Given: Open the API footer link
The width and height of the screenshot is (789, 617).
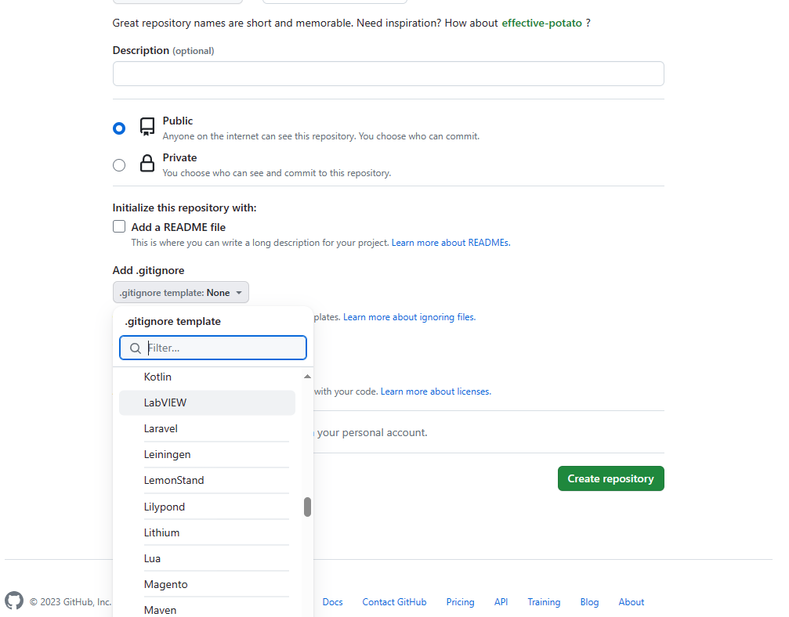Looking at the screenshot, I should pyautogui.click(x=501, y=602).
